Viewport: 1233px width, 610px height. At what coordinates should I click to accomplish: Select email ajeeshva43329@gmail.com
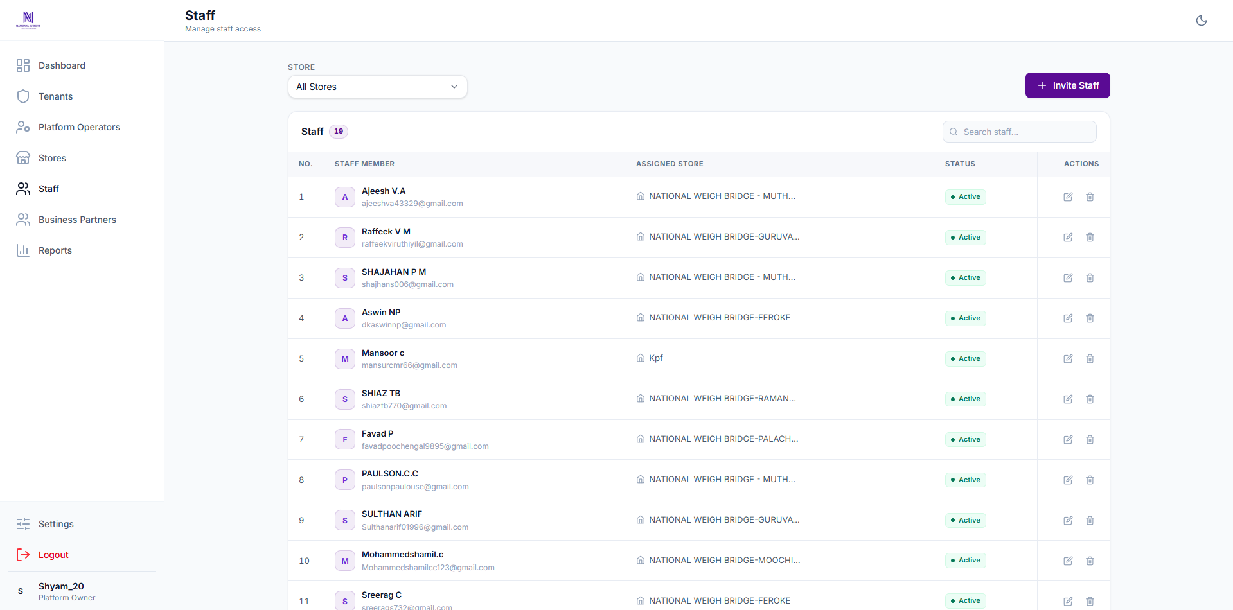coord(412,204)
